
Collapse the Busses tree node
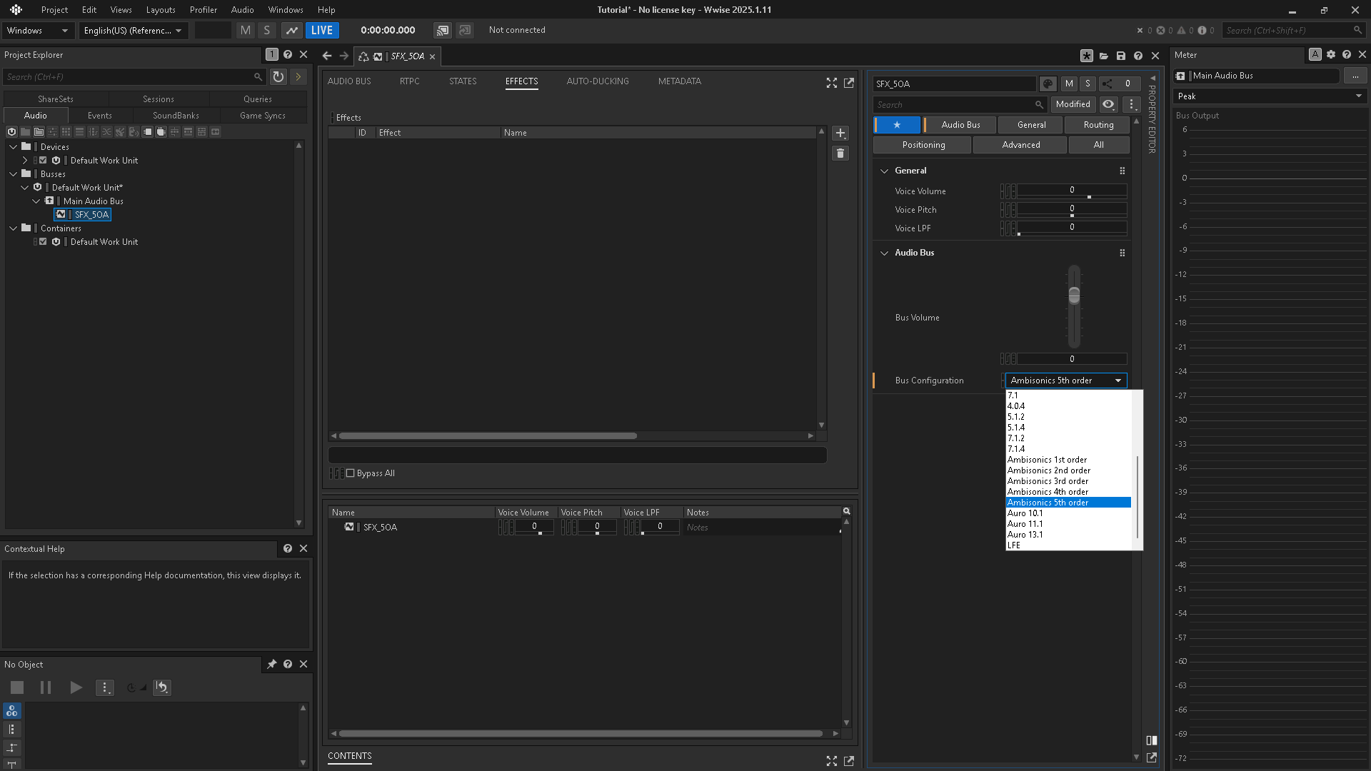tap(14, 173)
